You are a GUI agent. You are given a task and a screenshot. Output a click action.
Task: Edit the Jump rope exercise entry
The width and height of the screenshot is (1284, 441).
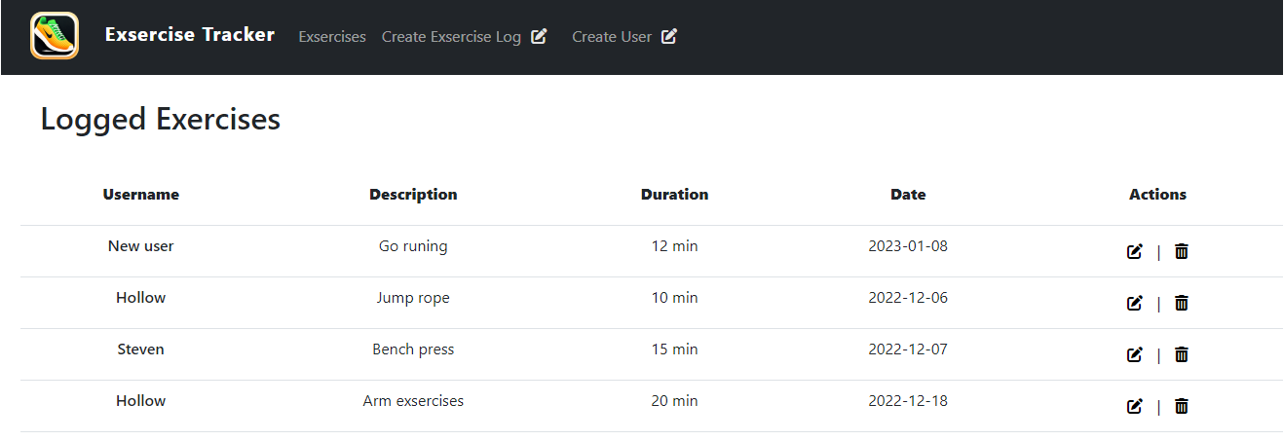tap(1134, 304)
